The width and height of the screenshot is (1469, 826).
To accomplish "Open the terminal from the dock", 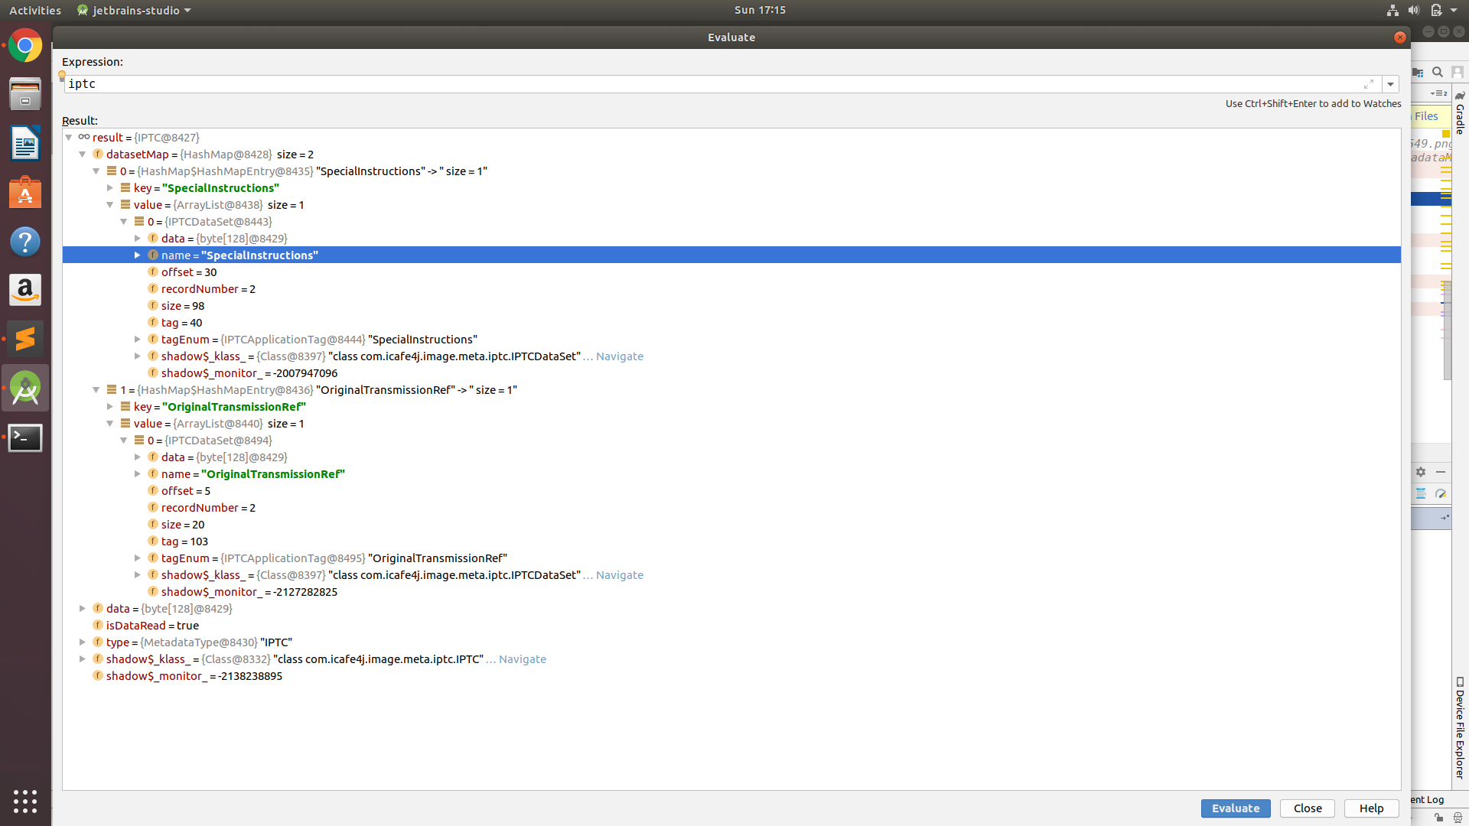I will coord(25,437).
